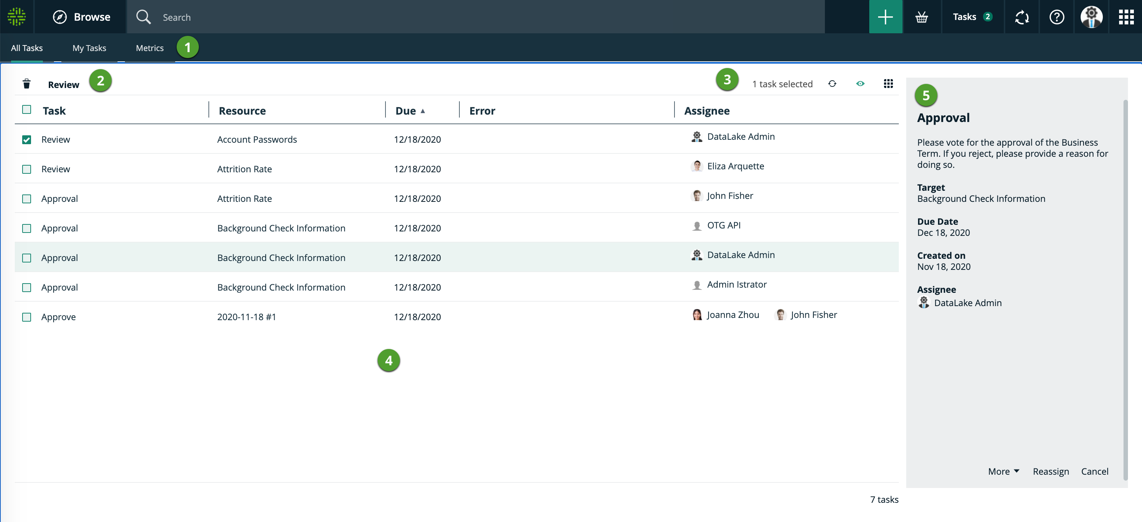Click on the Approval Background Check Information row
This screenshot has height=522, width=1142.
click(x=457, y=257)
